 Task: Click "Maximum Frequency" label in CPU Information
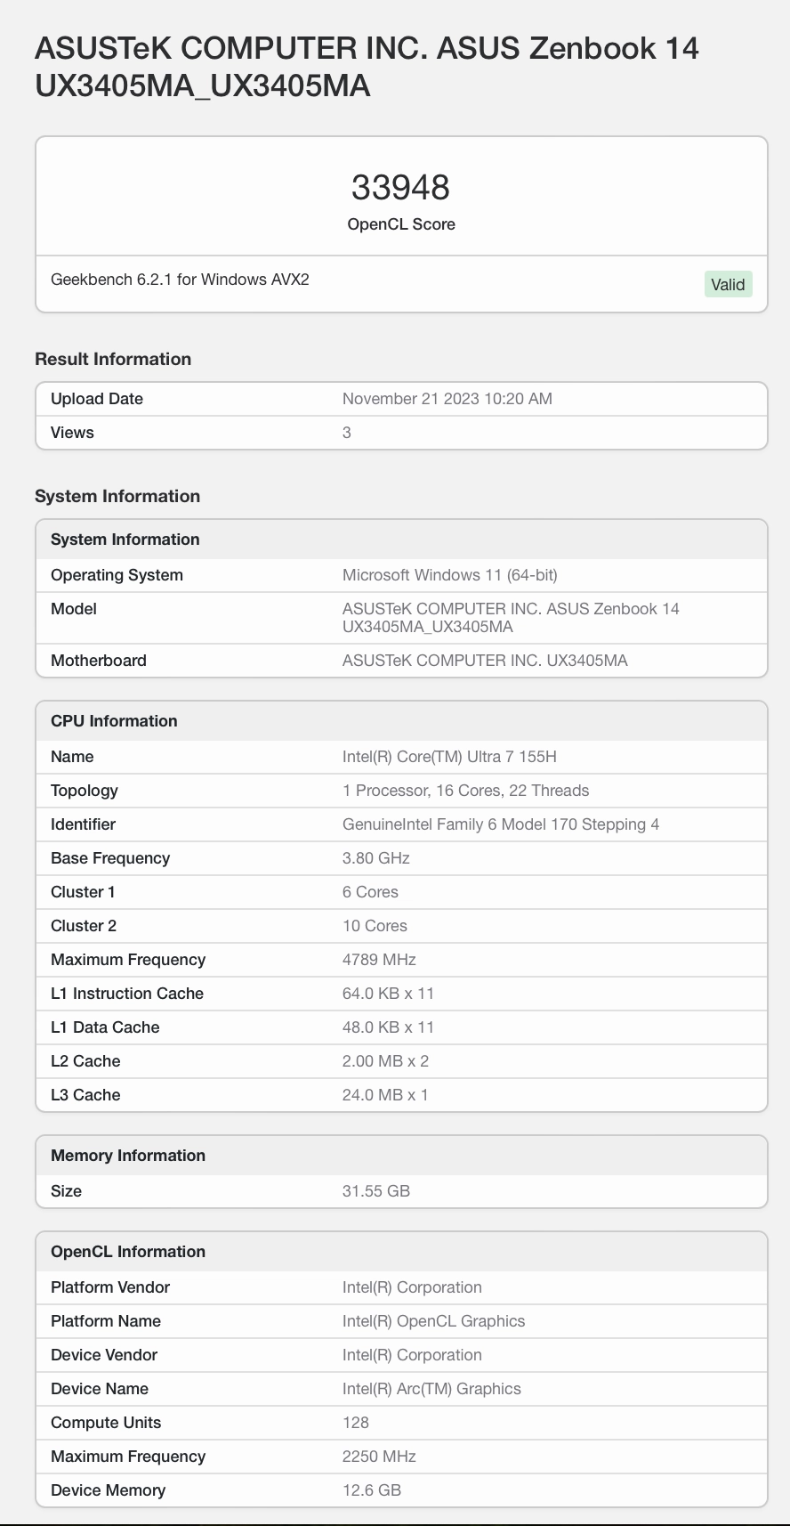(x=128, y=960)
